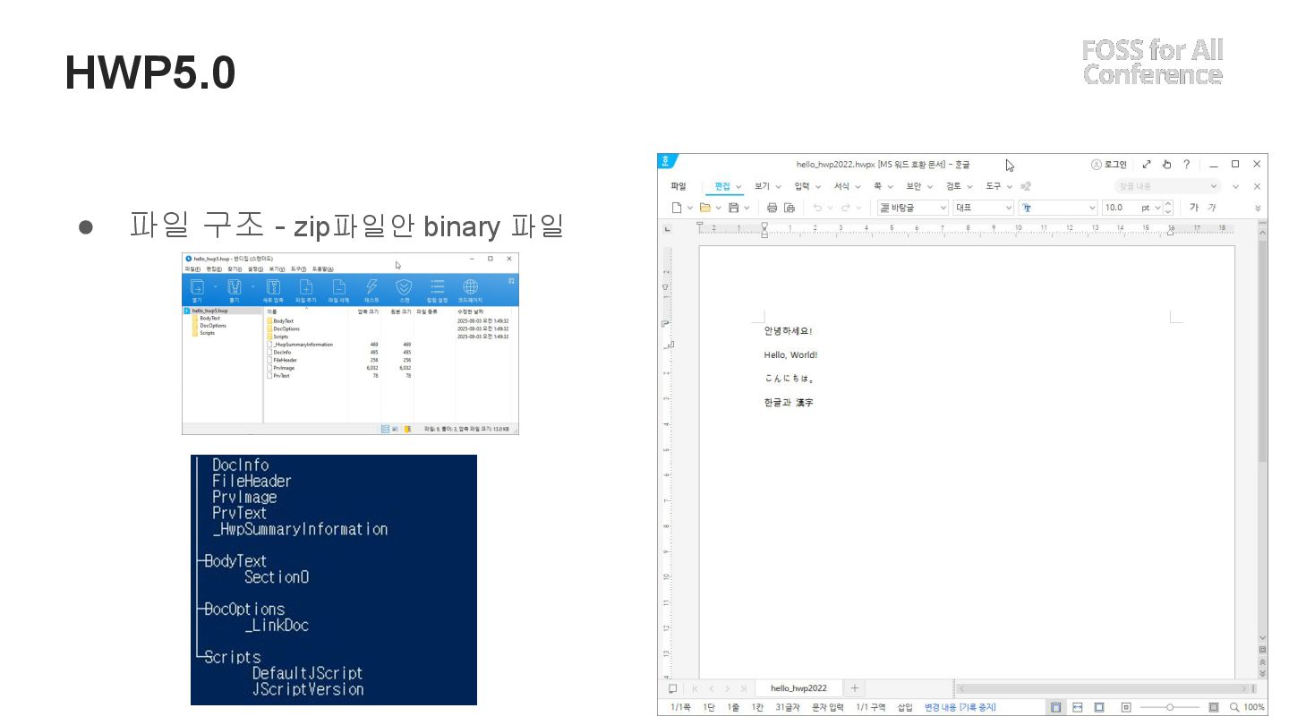The width and height of the screenshot is (1289, 725).
Task: Open the 대표 language dropdown
Action: click(x=983, y=208)
